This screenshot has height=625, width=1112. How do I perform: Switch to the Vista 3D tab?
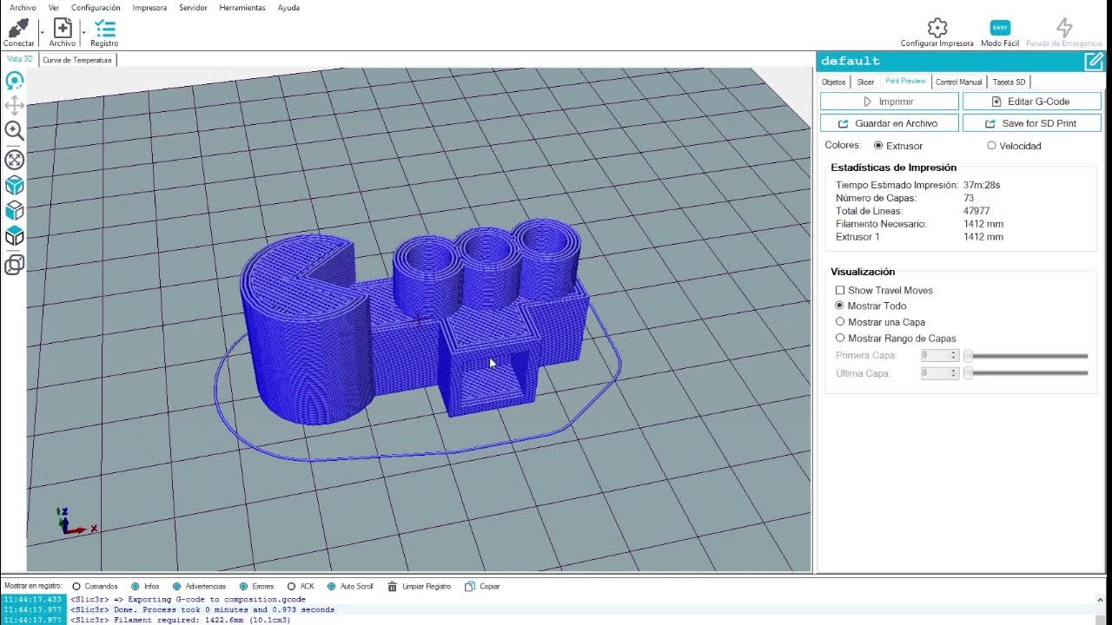pos(20,59)
